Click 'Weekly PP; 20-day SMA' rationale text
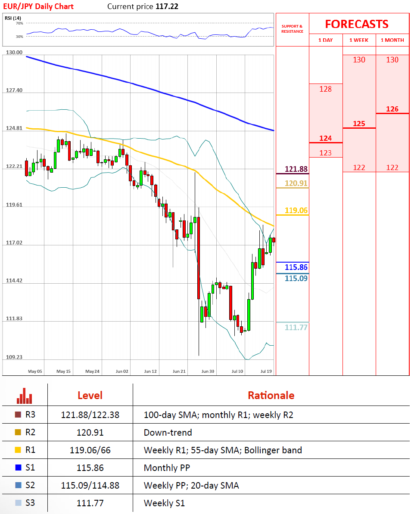411x514 pixels. coord(191,486)
